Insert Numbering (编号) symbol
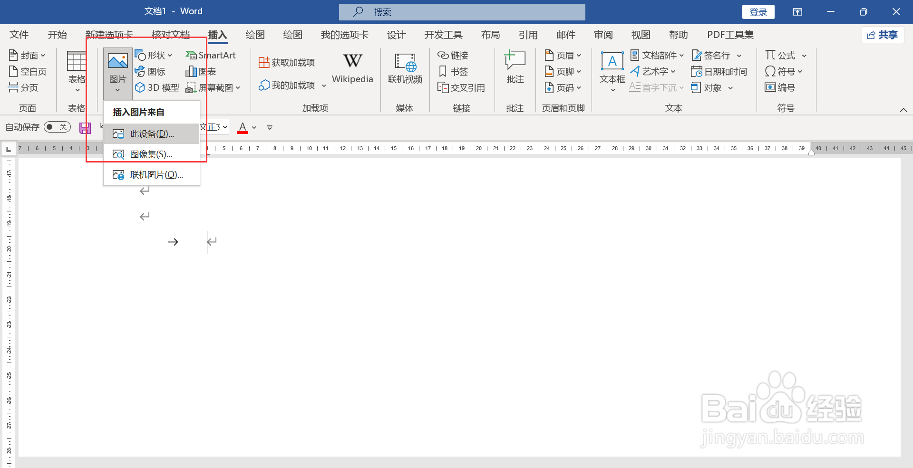913x468 pixels. (780, 88)
